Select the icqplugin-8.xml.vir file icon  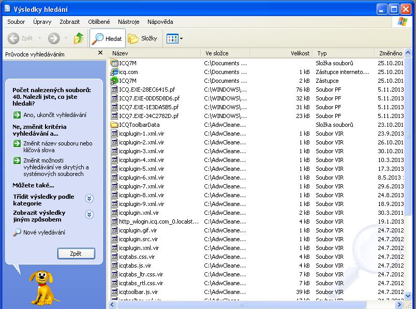pyautogui.click(x=114, y=195)
